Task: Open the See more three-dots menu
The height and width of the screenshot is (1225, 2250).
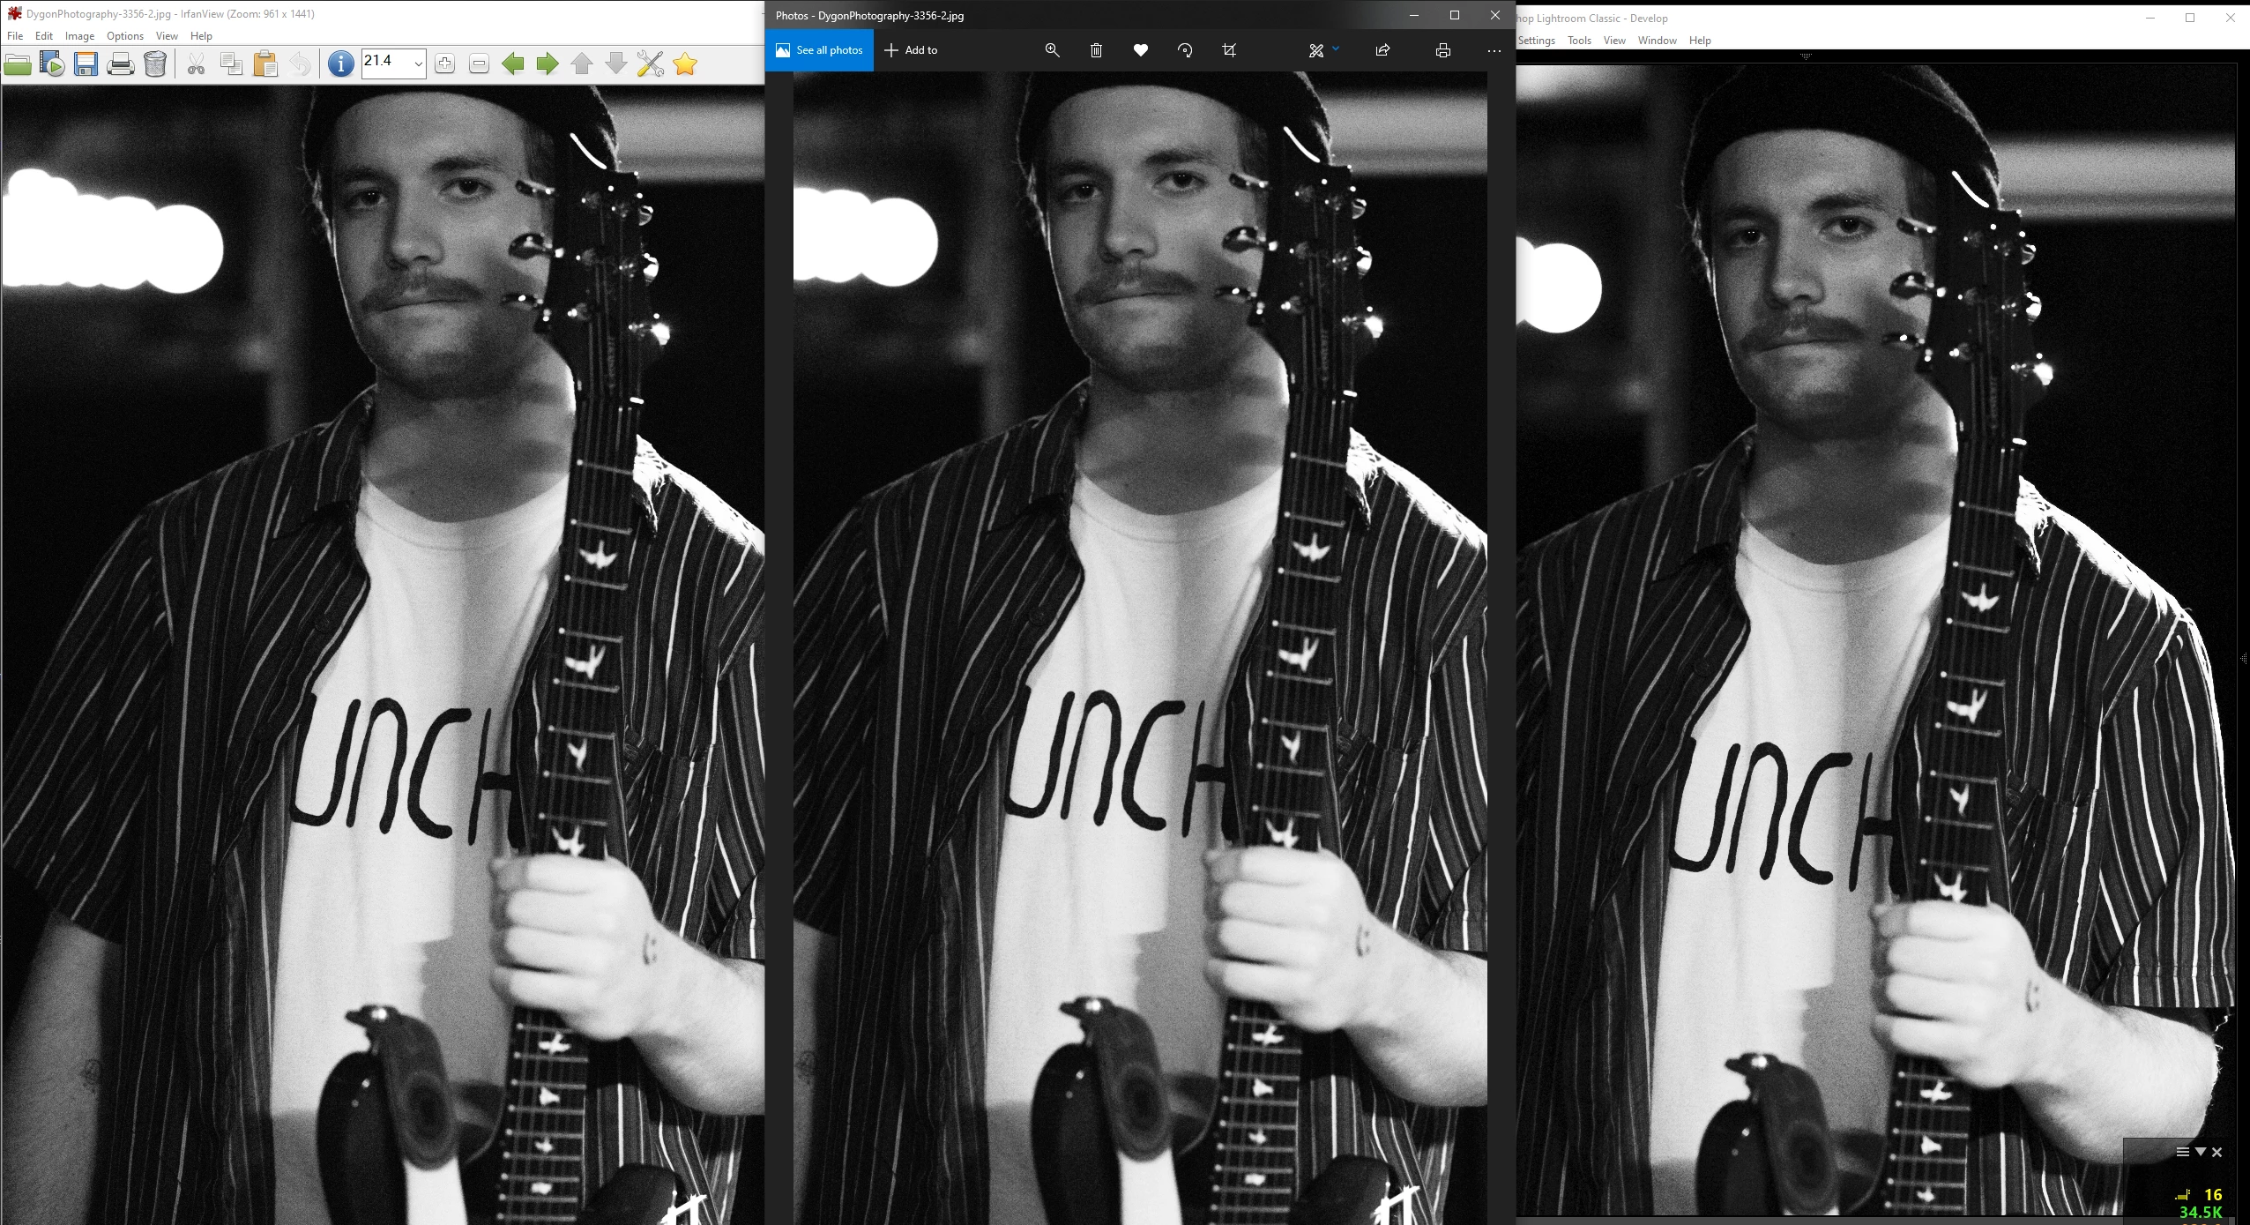Action: point(1494,50)
